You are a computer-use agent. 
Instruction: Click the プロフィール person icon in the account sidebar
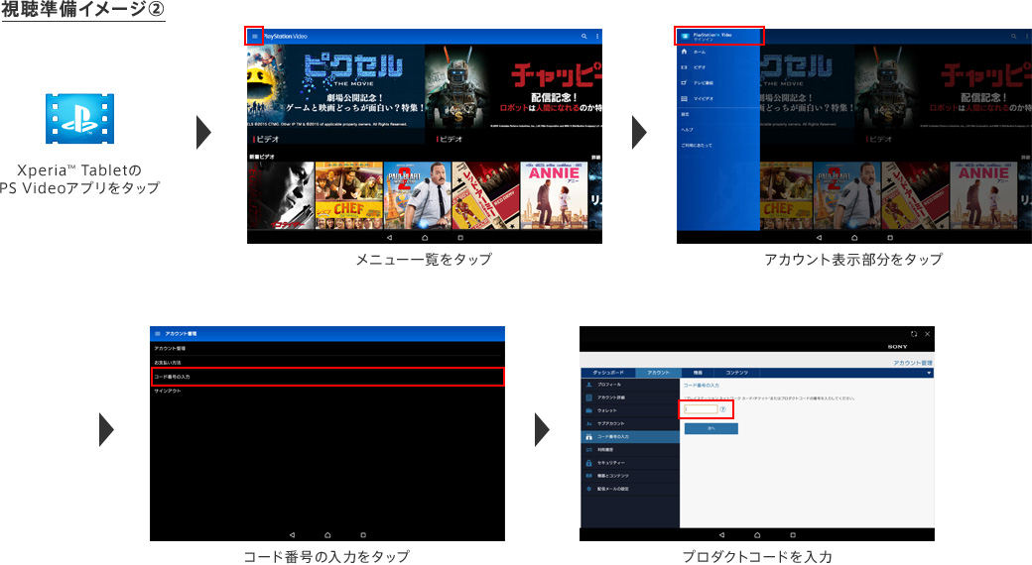(x=588, y=384)
